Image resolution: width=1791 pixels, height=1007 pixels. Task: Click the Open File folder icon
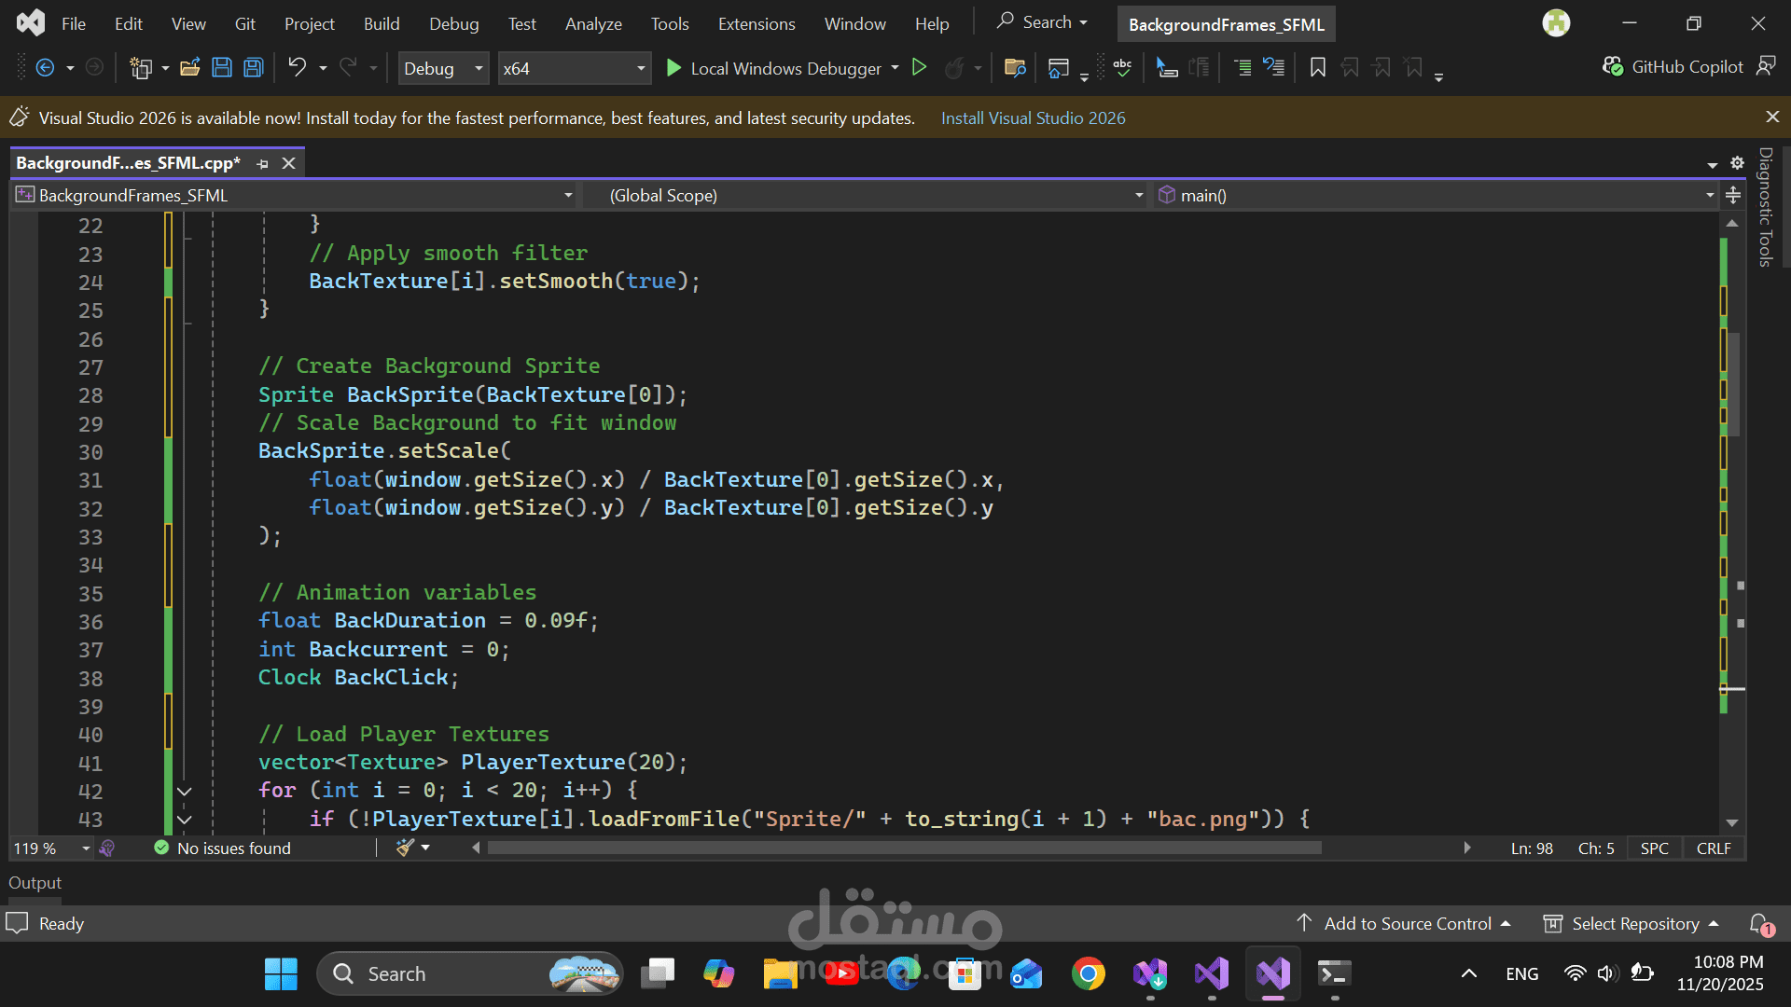190,67
